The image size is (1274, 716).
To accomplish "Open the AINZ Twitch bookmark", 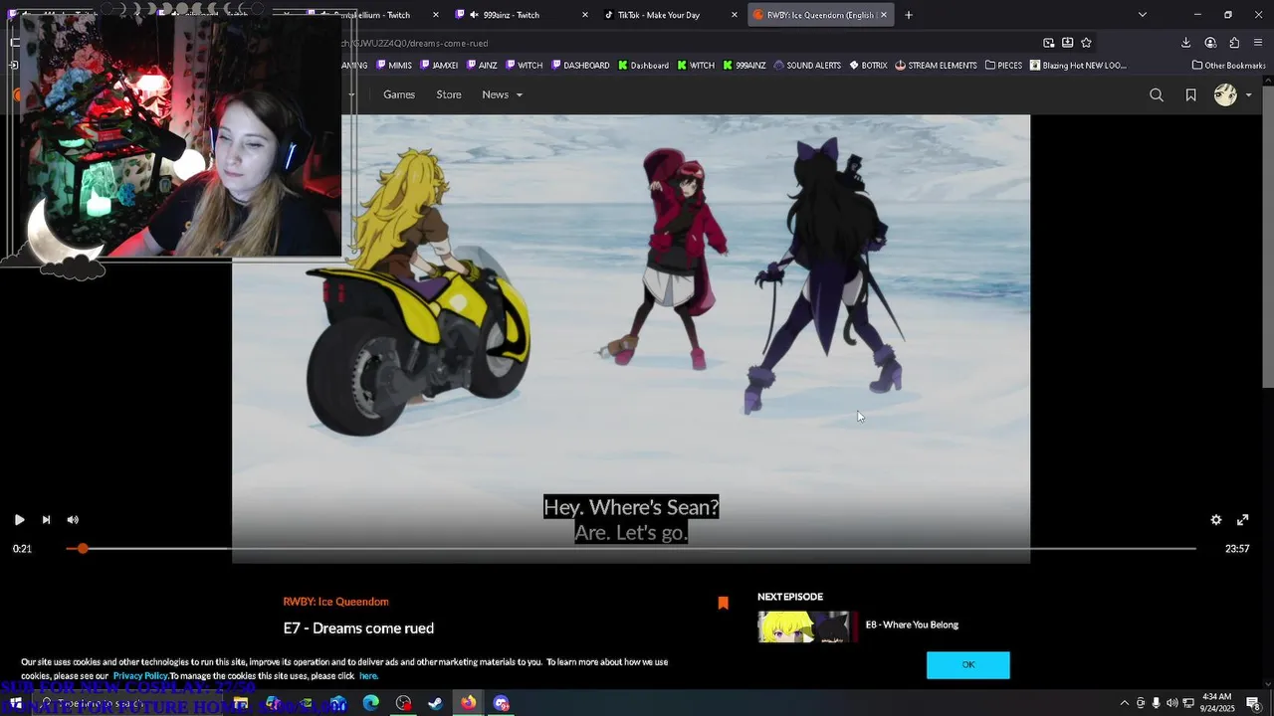I will click(x=481, y=66).
